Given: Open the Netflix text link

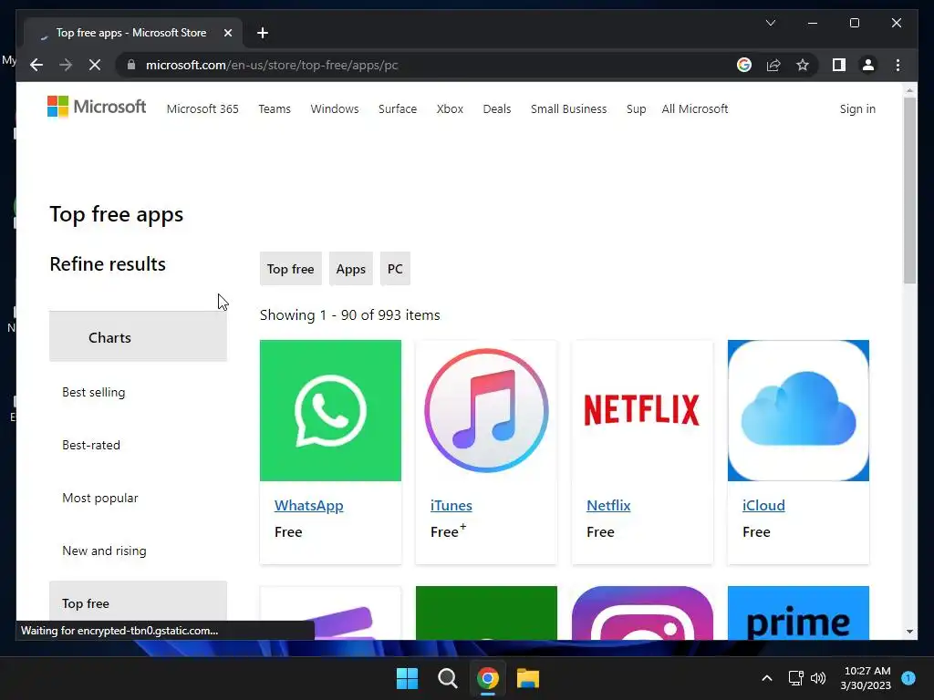Looking at the screenshot, I should tap(608, 505).
